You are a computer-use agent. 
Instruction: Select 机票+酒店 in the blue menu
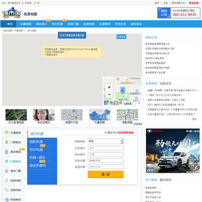point(38,158)
